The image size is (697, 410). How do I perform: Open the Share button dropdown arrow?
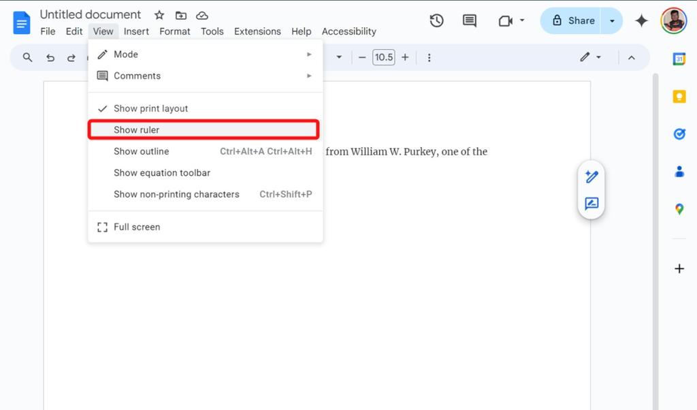point(611,20)
